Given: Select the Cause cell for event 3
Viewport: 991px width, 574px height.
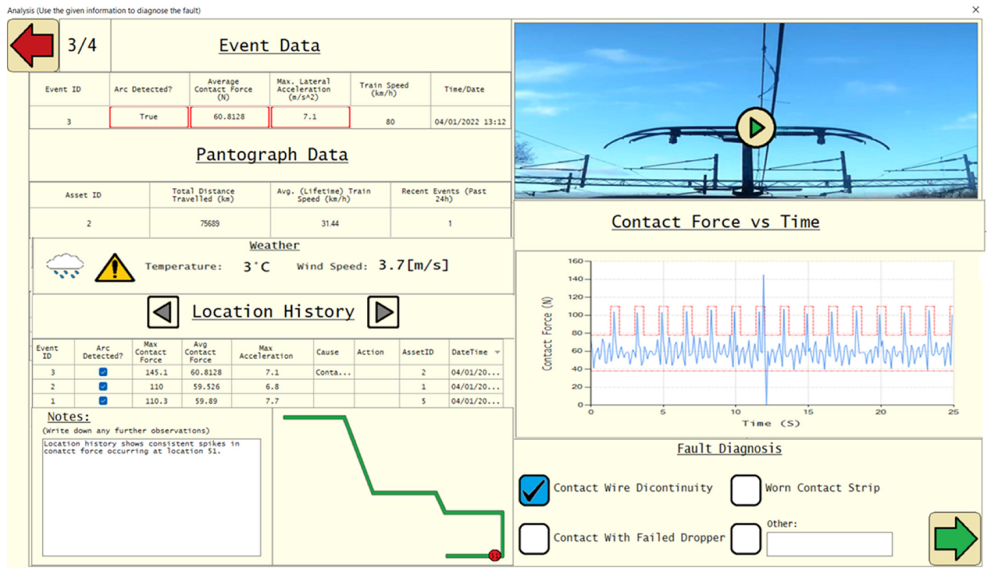Looking at the screenshot, I should click(333, 372).
